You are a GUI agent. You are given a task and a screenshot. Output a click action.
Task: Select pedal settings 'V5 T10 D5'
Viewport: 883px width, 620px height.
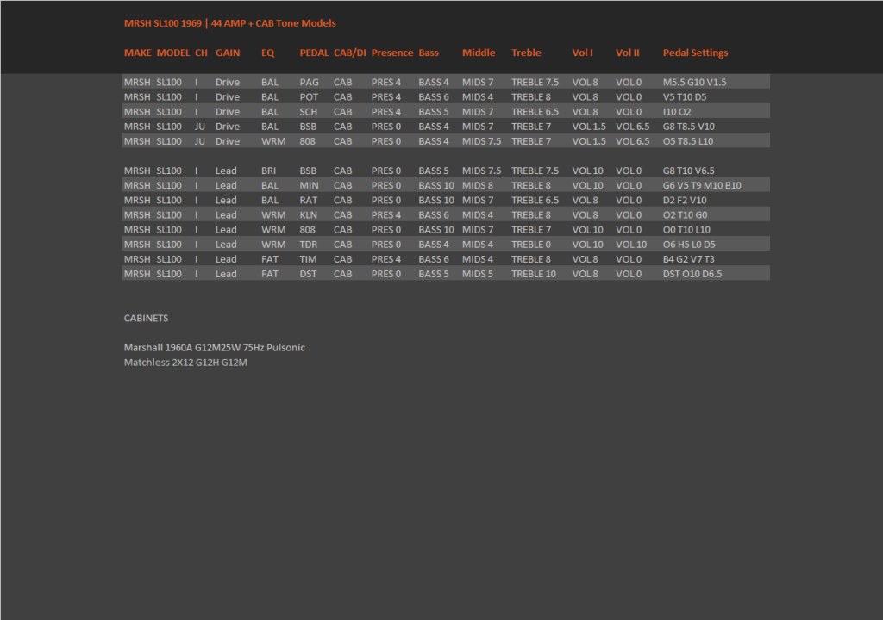pyautogui.click(x=684, y=96)
